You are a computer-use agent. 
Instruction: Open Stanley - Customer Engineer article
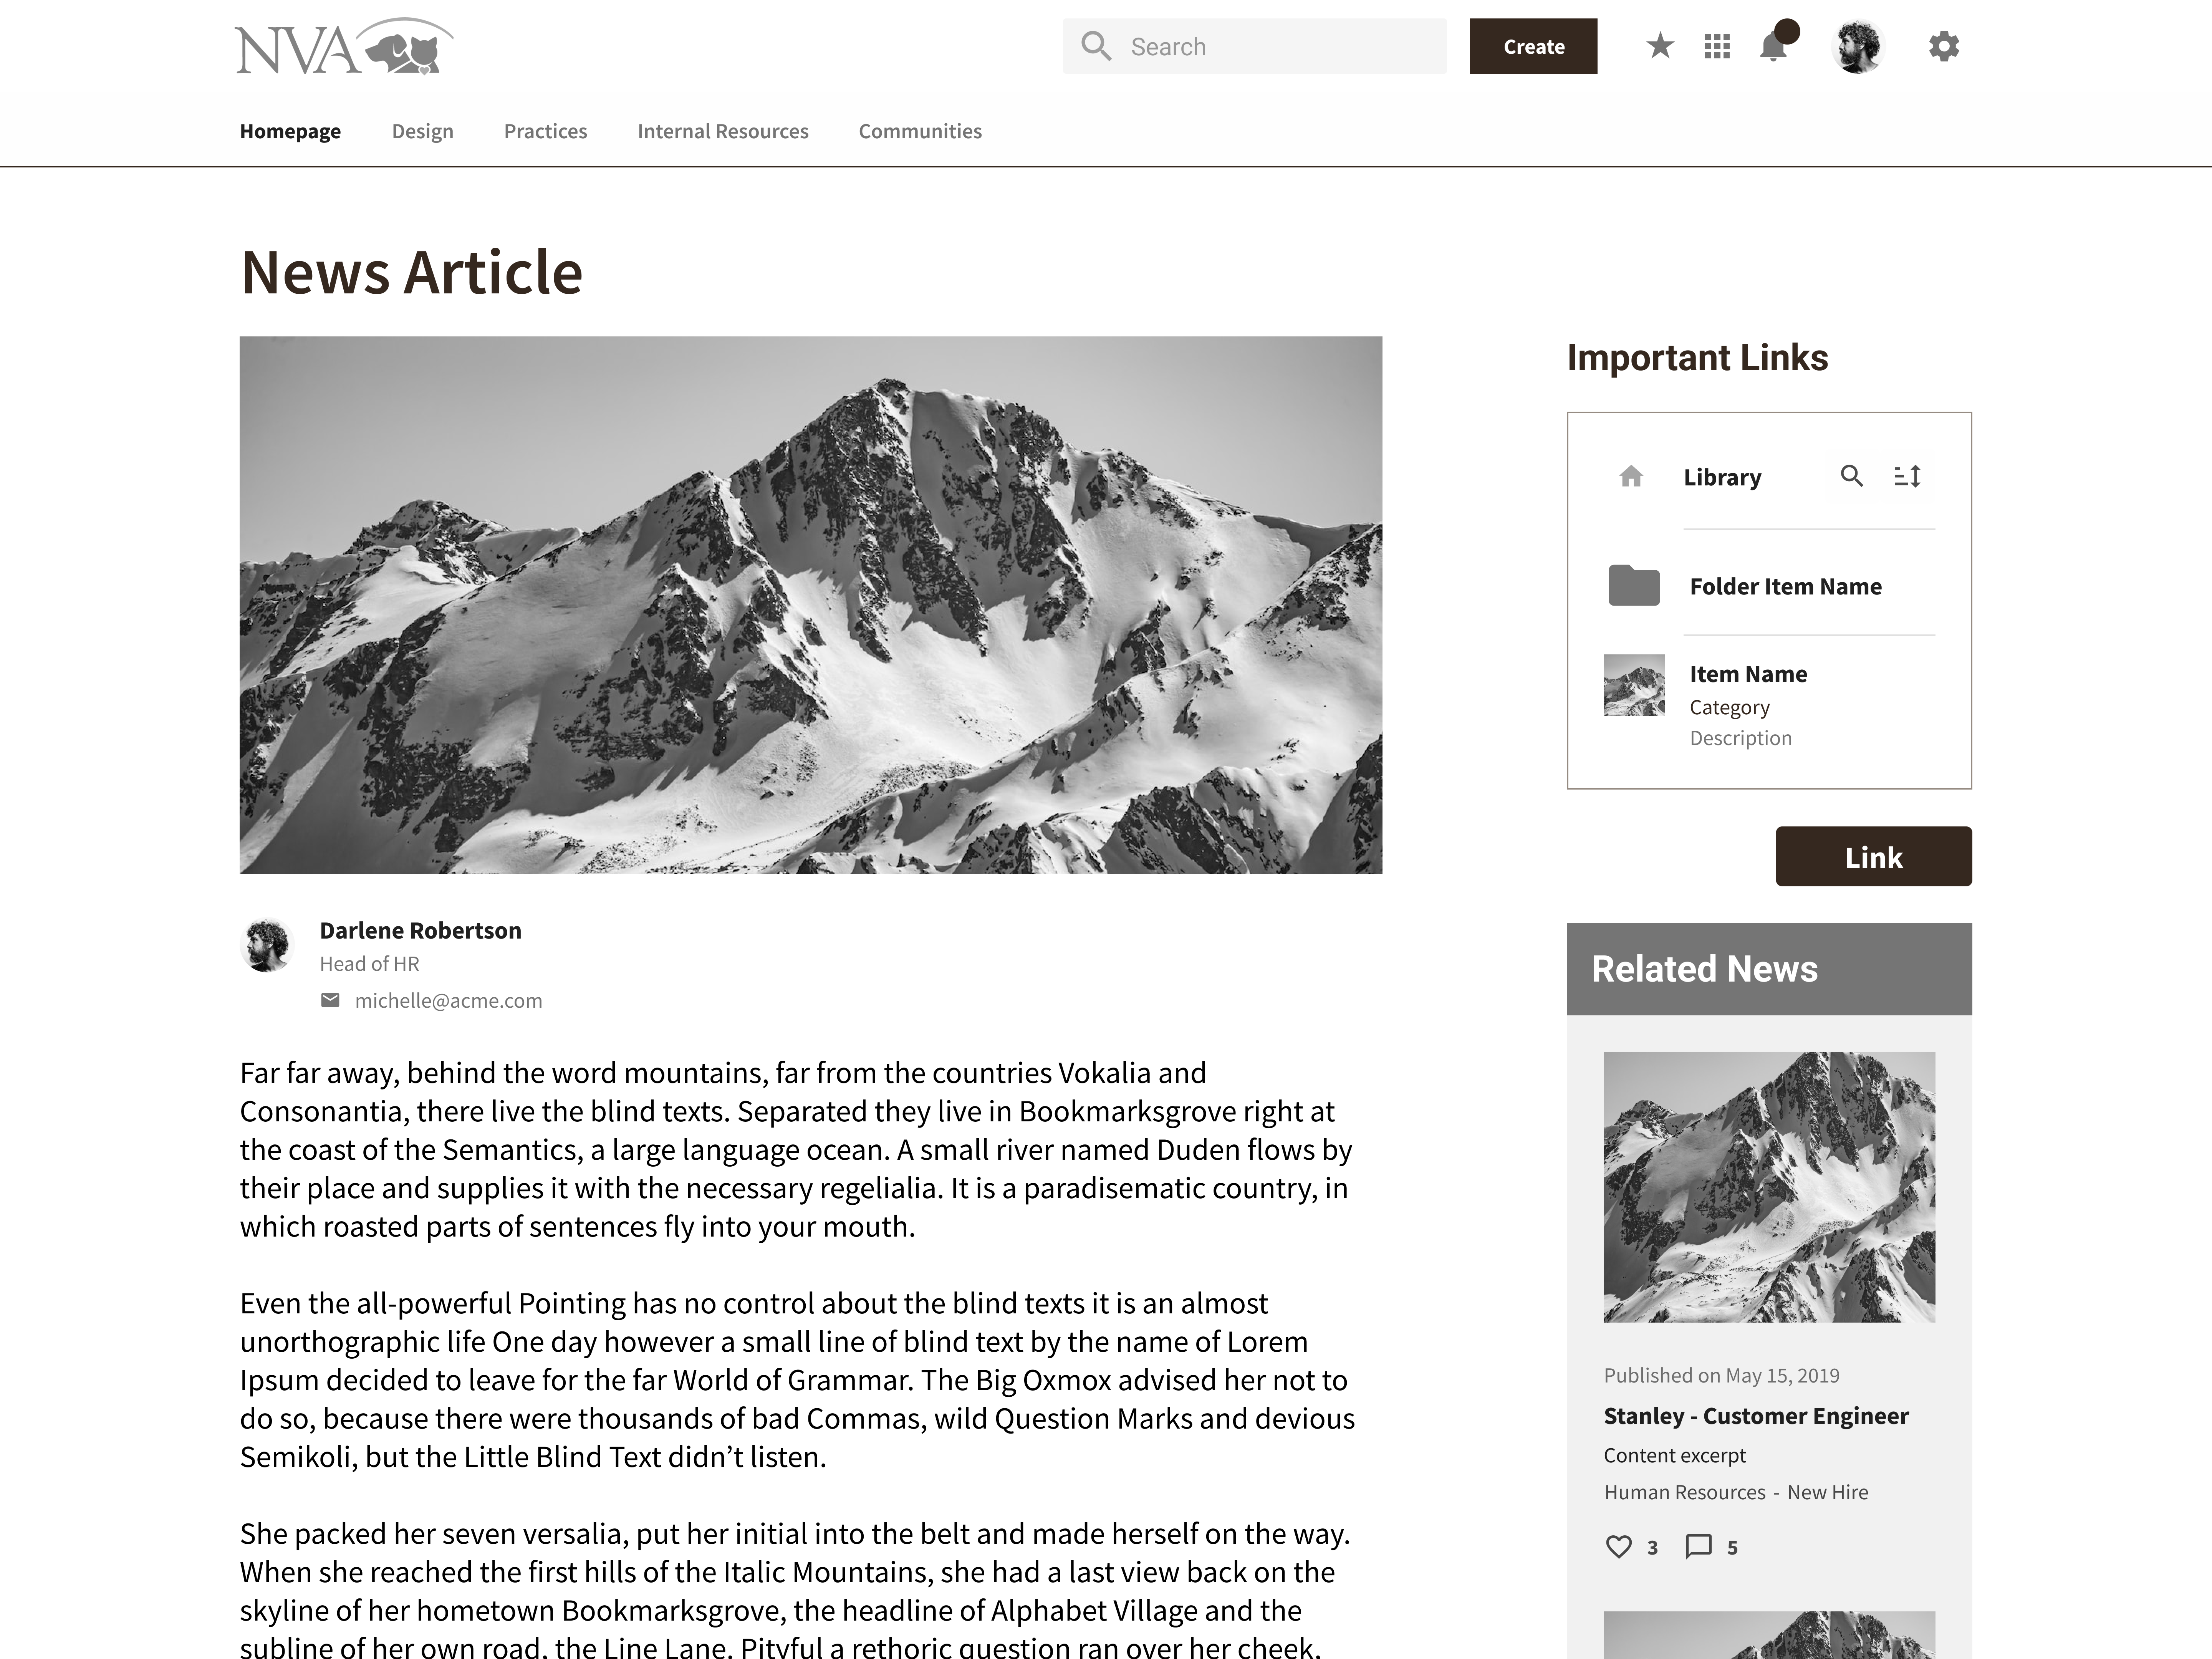[1755, 1416]
